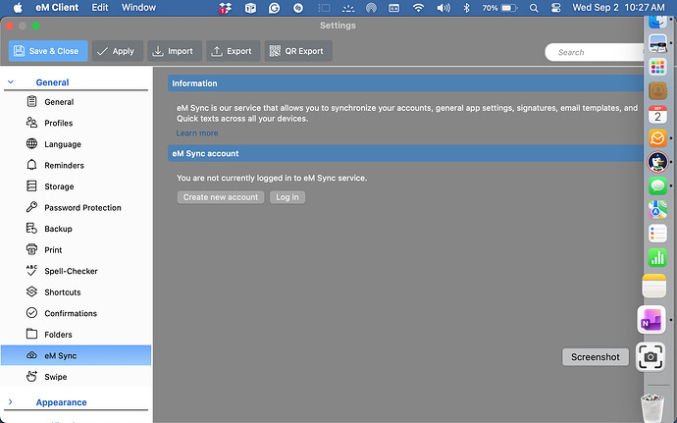Image resolution: width=677 pixels, height=423 pixels.
Task: Open Spotlight search in menu bar
Action: (534, 8)
